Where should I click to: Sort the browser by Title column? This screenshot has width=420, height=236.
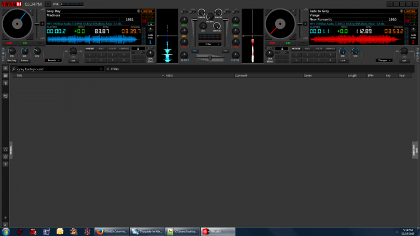[x=90, y=76]
